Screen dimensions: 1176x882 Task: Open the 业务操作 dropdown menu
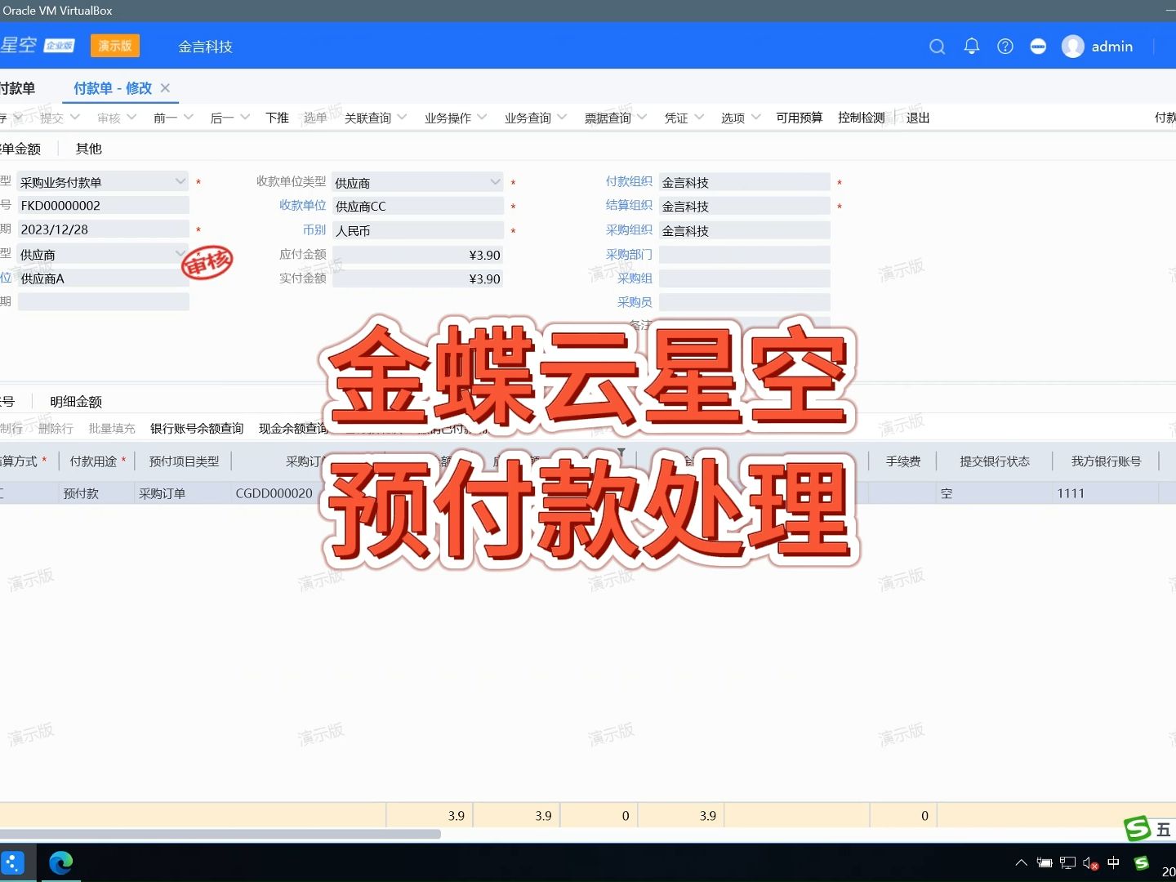click(455, 118)
